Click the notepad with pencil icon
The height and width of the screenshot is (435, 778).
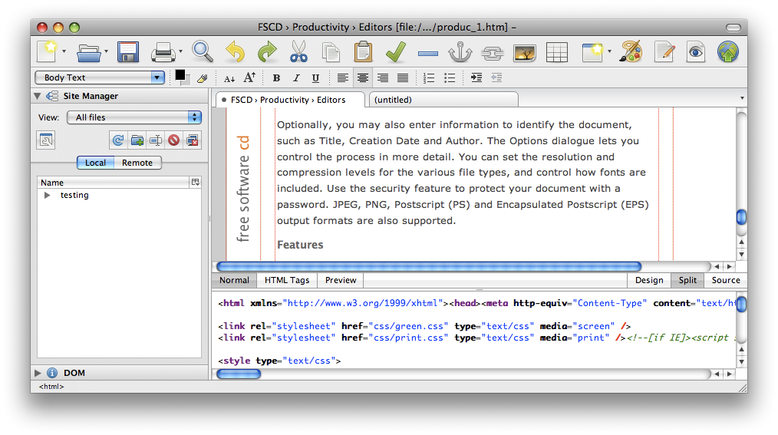point(664,51)
